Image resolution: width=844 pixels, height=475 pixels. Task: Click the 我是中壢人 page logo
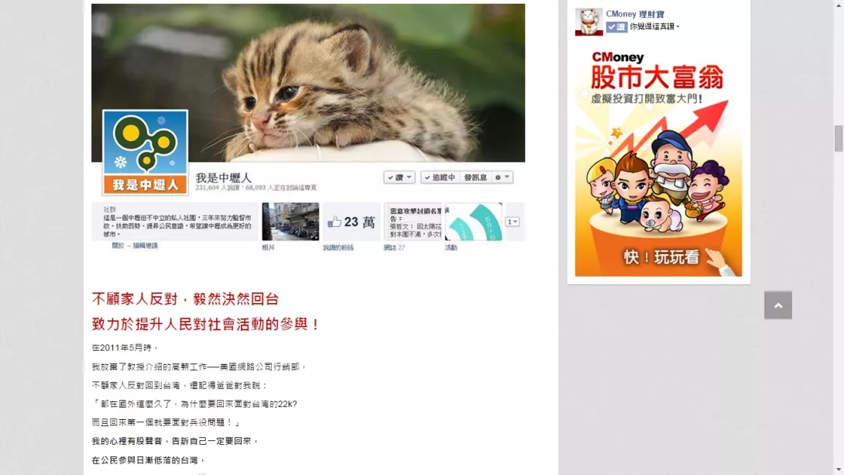tap(146, 152)
